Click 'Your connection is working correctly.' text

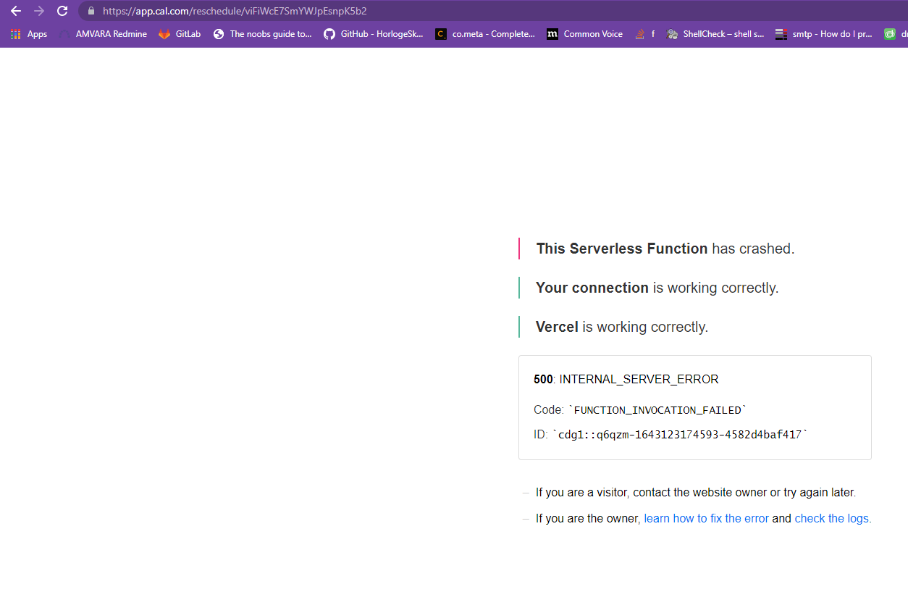pos(657,288)
